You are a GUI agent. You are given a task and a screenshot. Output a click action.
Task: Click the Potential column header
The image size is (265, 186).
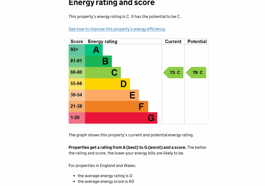pyautogui.click(x=197, y=42)
